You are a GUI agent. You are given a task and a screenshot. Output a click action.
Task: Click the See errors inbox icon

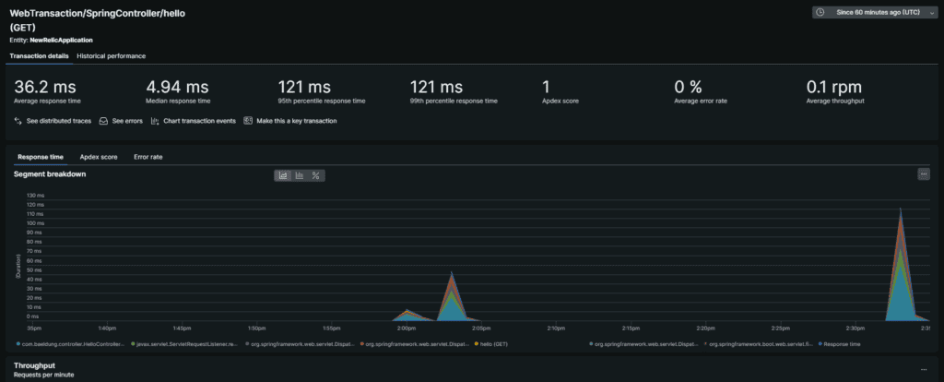[x=104, y=121]
